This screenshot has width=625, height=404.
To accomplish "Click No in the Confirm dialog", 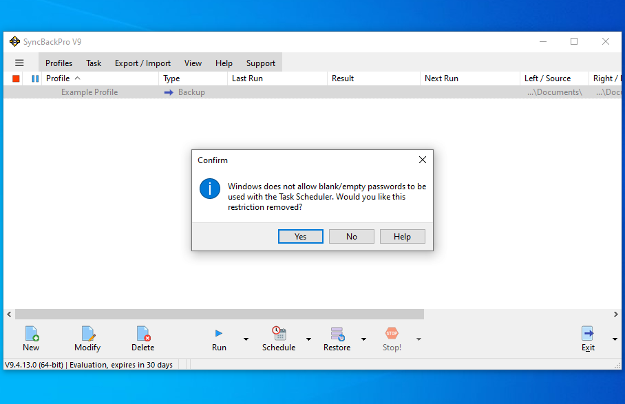I will pyautogui.click(x=352, y=236).
